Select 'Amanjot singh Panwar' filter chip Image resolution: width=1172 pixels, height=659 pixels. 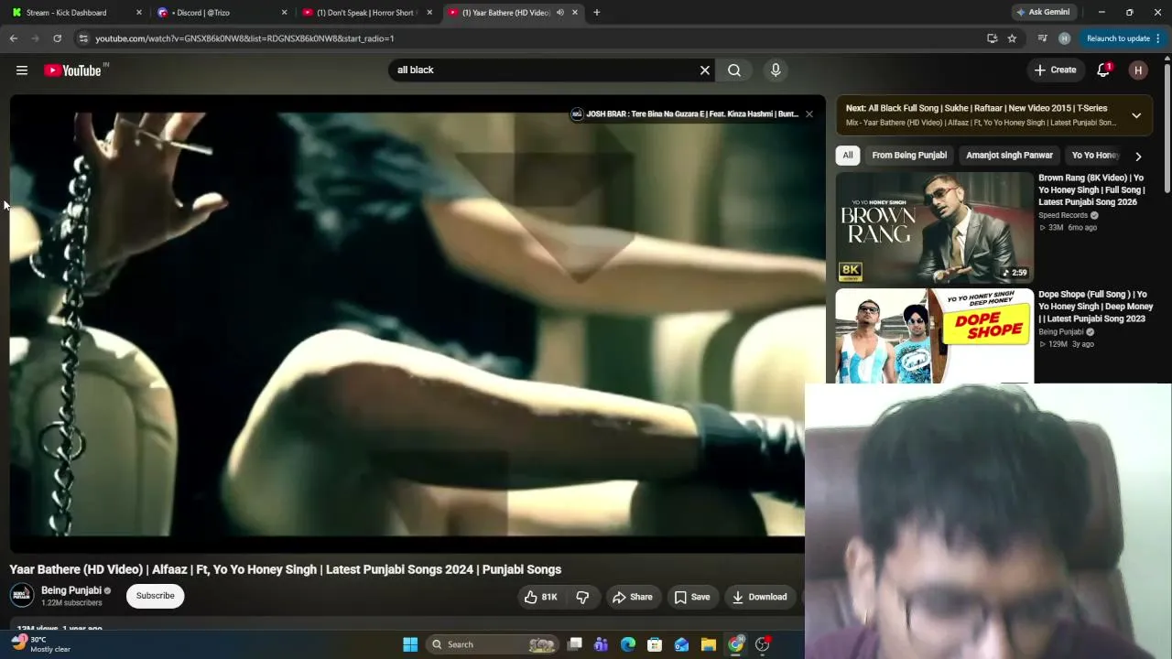click(1009, 156)
